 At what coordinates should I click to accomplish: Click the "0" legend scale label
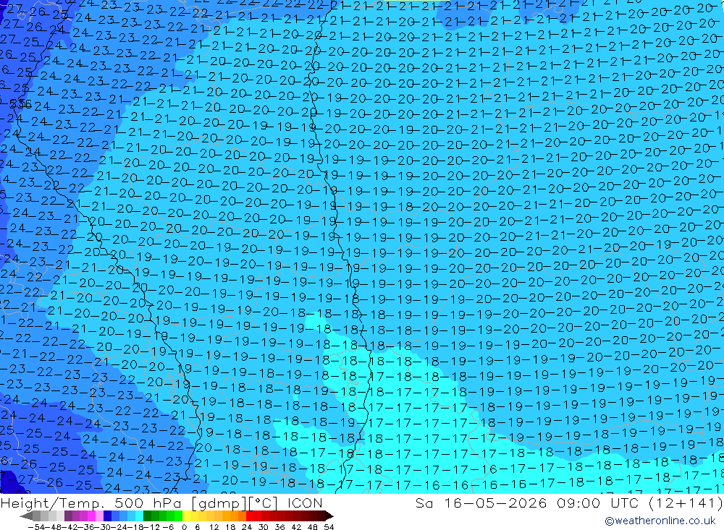(x=184, y=527)
